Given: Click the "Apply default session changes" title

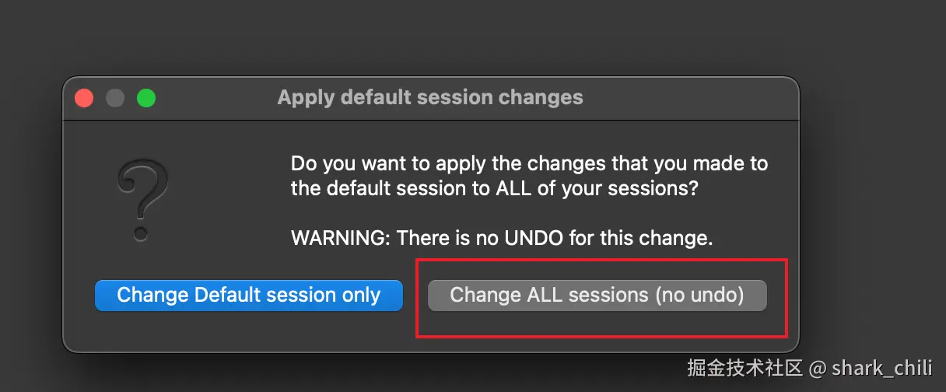Looking at the screenshot, I should click(x=429, y=98).
